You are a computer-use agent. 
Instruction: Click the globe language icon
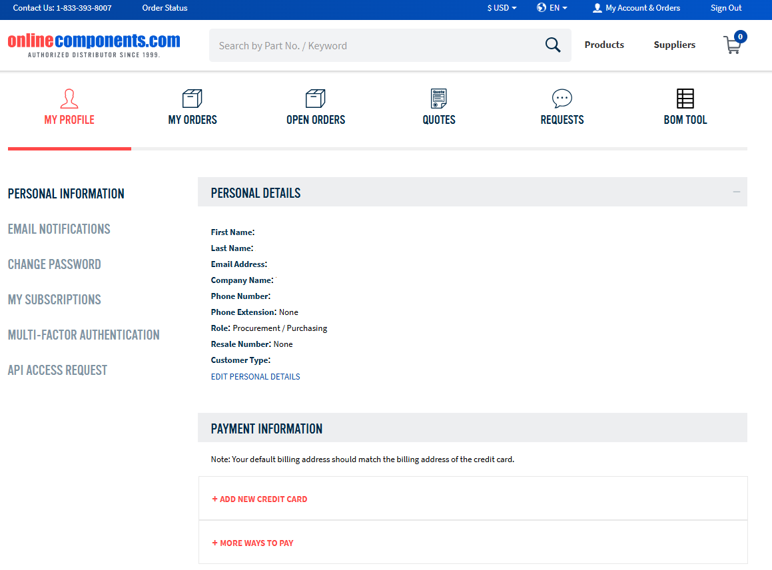[542, 7]
